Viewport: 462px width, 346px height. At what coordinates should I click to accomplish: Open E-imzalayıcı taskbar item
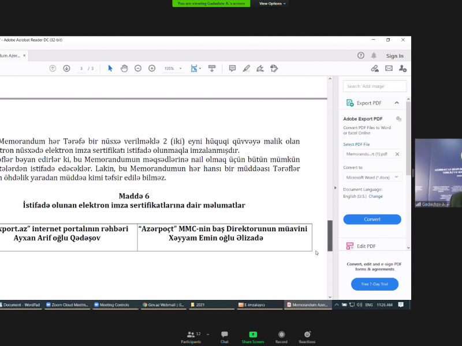[x=259, y=305]
